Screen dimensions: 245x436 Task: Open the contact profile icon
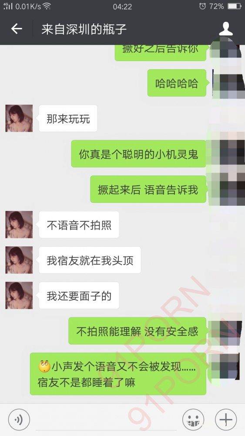(225, 29)
